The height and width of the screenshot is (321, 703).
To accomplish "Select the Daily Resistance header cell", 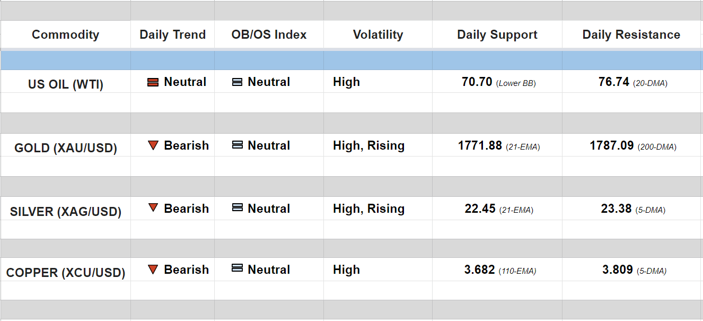I will click(x=631, y=35).
